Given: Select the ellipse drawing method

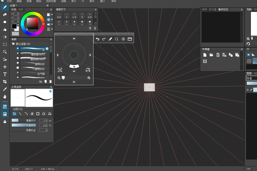Looking at the screenshot, I should coord(44,114).
